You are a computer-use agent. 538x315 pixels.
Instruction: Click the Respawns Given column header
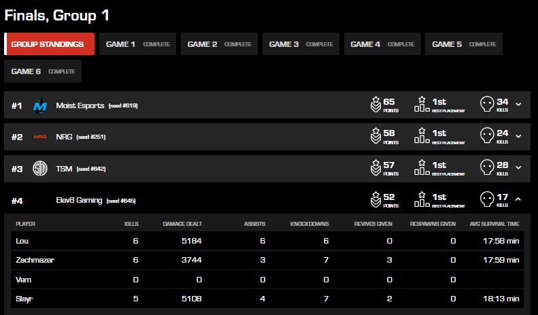[x=433, y=224]
